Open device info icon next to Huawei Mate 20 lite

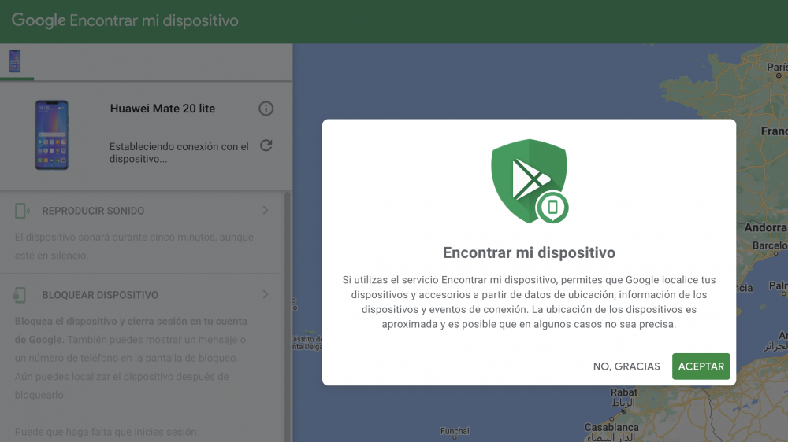(x=266, y=109)
